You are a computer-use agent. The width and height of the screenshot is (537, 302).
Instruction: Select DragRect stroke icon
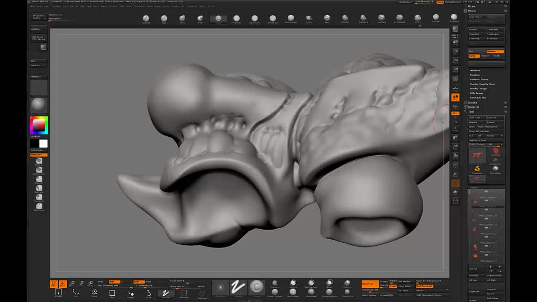pyautogui.click(x=58, y=294)
